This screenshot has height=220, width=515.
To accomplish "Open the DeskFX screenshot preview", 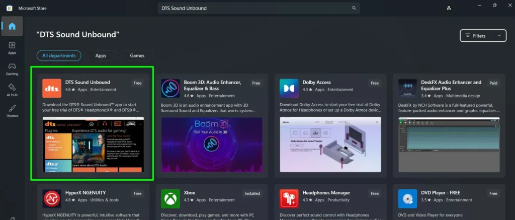I will pyautogui.click(x=449, y=144).
